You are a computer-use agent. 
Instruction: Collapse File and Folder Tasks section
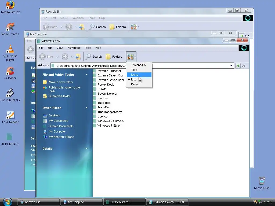[86, 75]
